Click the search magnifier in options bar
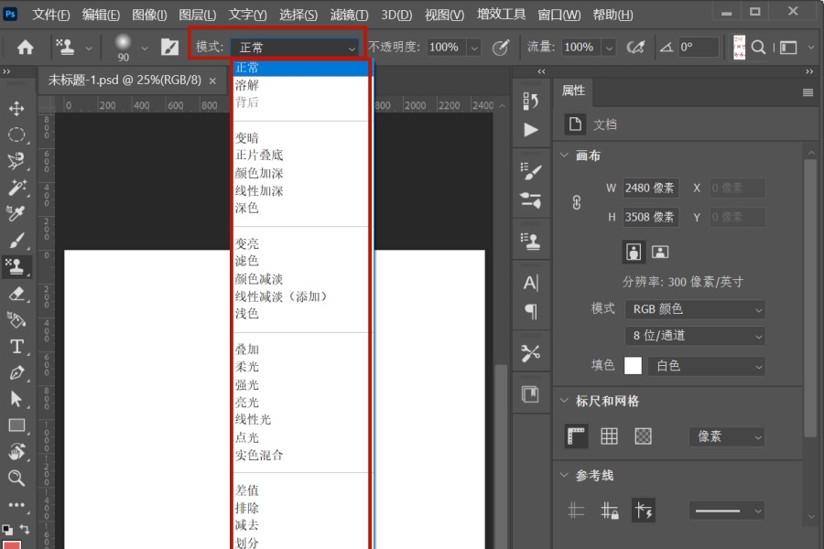The width and height of the screenshot is (824, 549). [758, 48]
